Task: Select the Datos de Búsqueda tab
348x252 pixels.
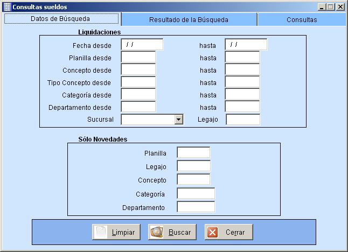Action: (x=60, y=19)
